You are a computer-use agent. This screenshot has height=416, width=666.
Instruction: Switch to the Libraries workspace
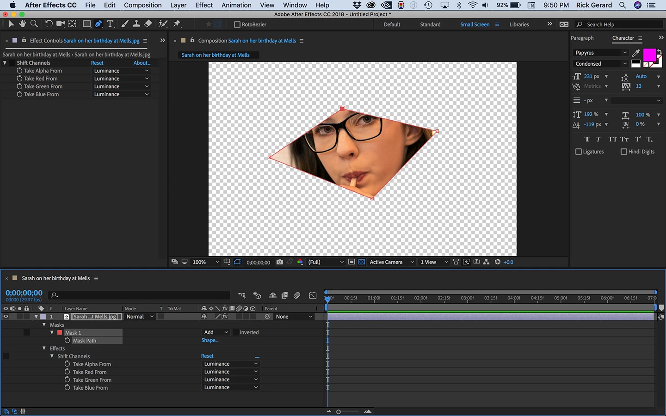519,24
